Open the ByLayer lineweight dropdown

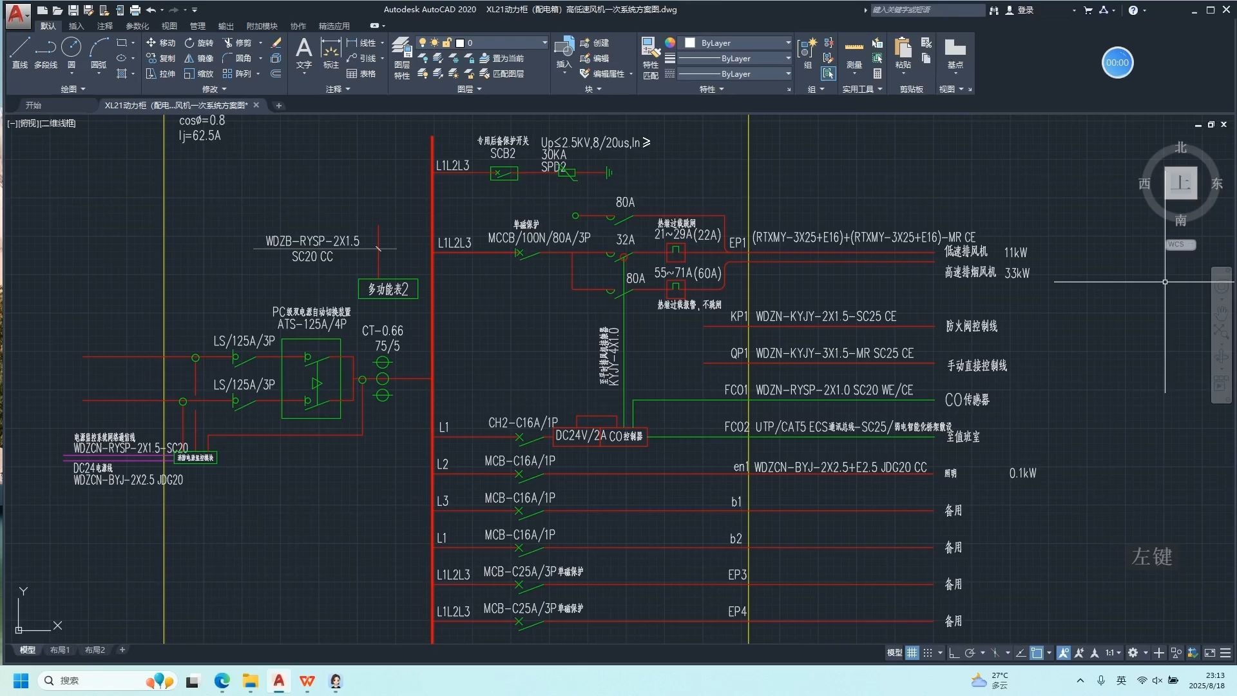click(x=734, y=58)
